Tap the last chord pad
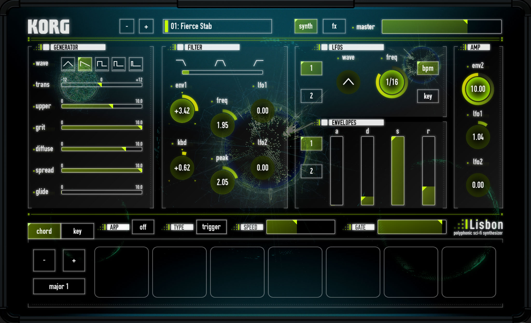531x323 pixels. pyautogui.click(x=469, y=272)
